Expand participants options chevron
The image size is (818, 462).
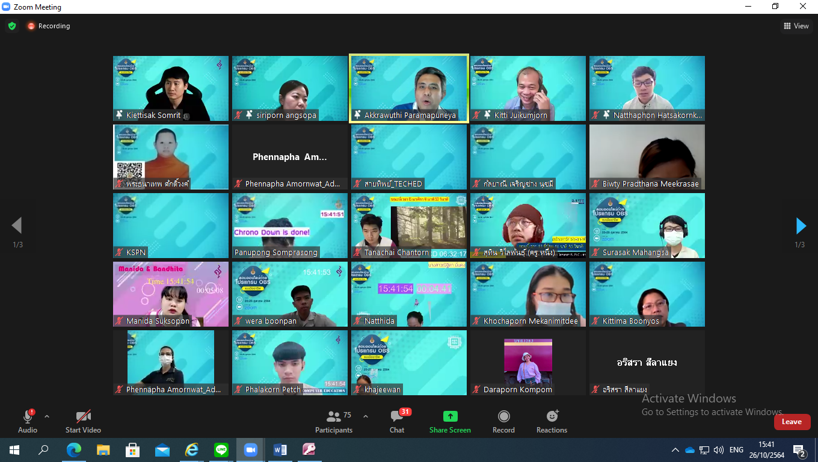[366, 416]
